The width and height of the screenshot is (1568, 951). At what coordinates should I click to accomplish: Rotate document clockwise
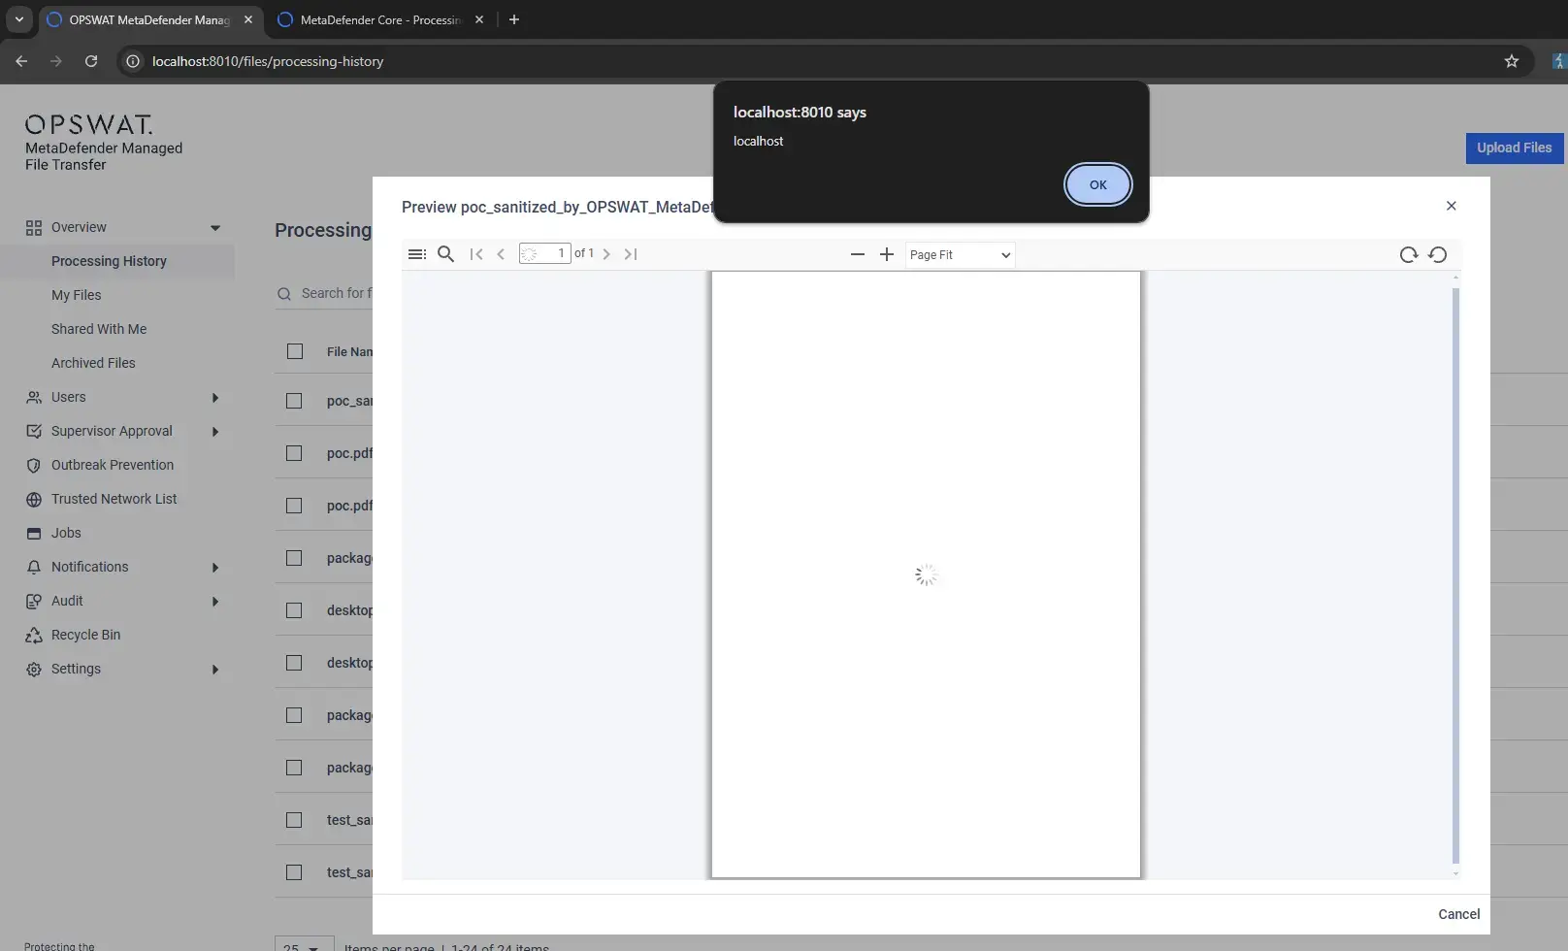coord(1408,254)
